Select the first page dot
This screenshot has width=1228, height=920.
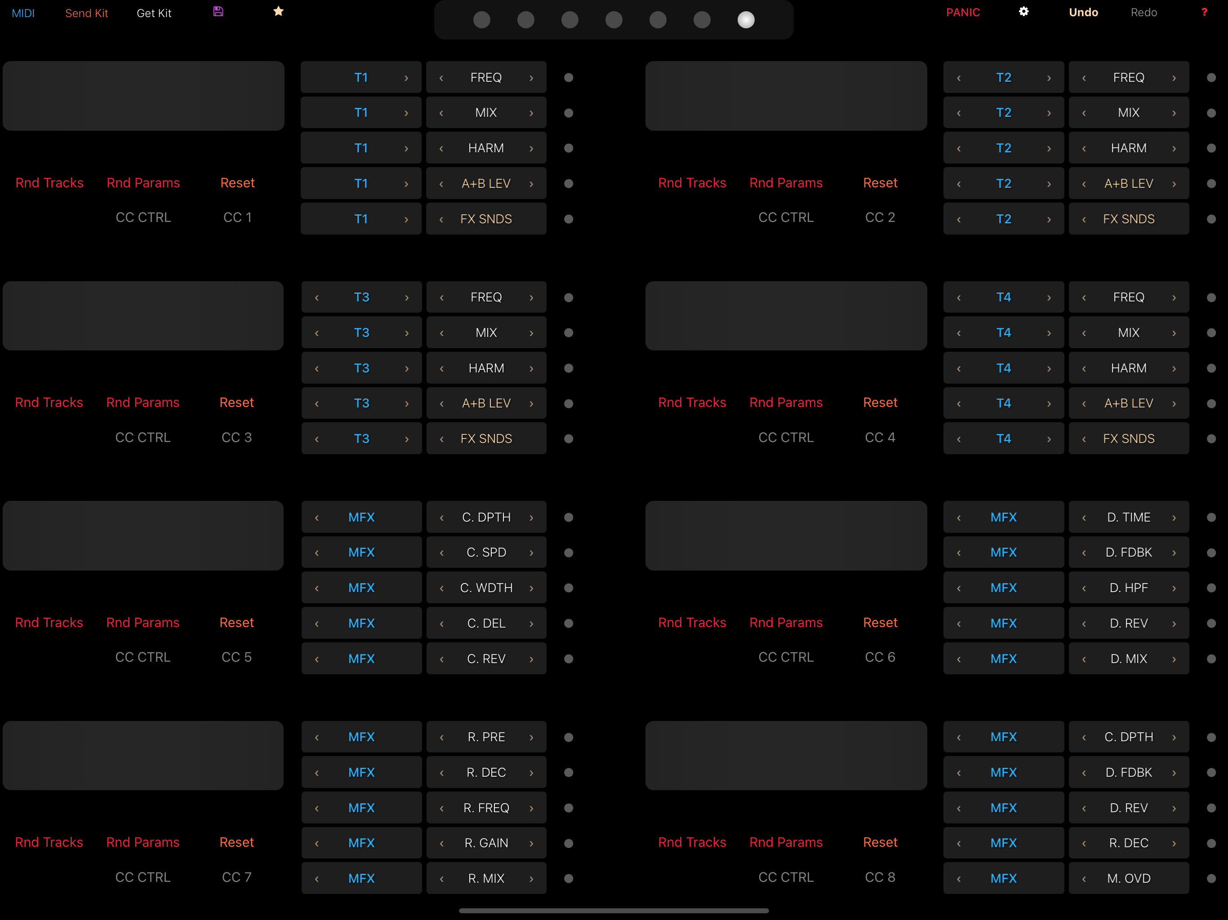tap(482, 20)
